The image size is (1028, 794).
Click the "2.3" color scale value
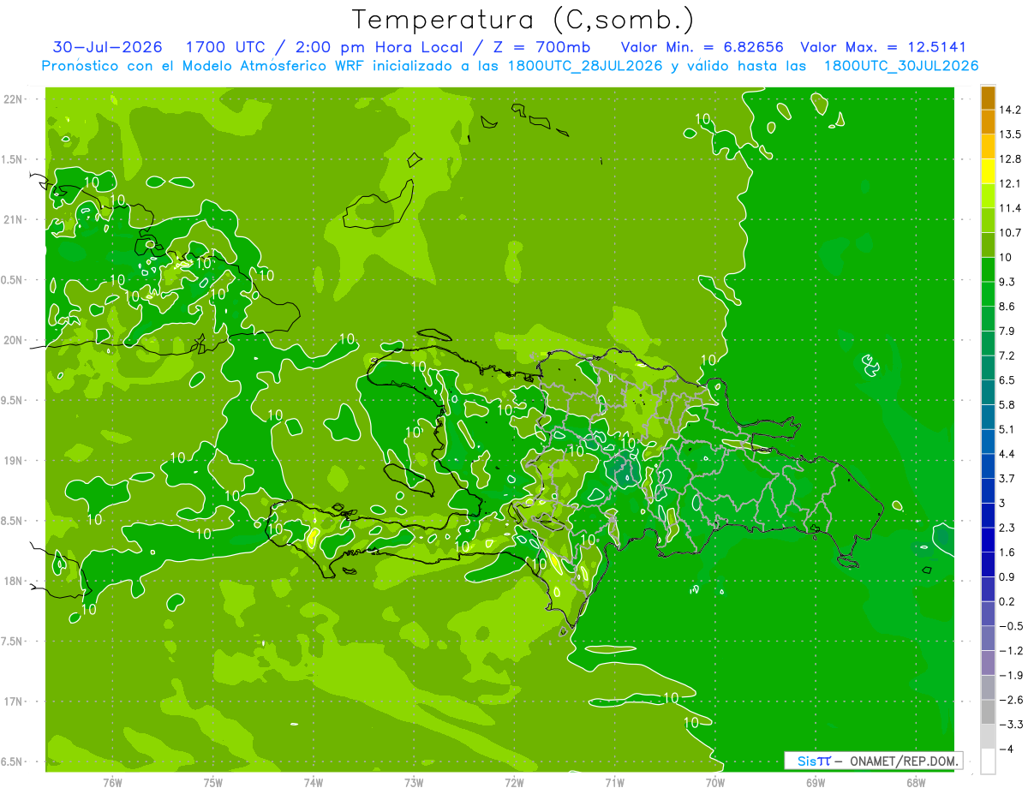coord(1007,528)
